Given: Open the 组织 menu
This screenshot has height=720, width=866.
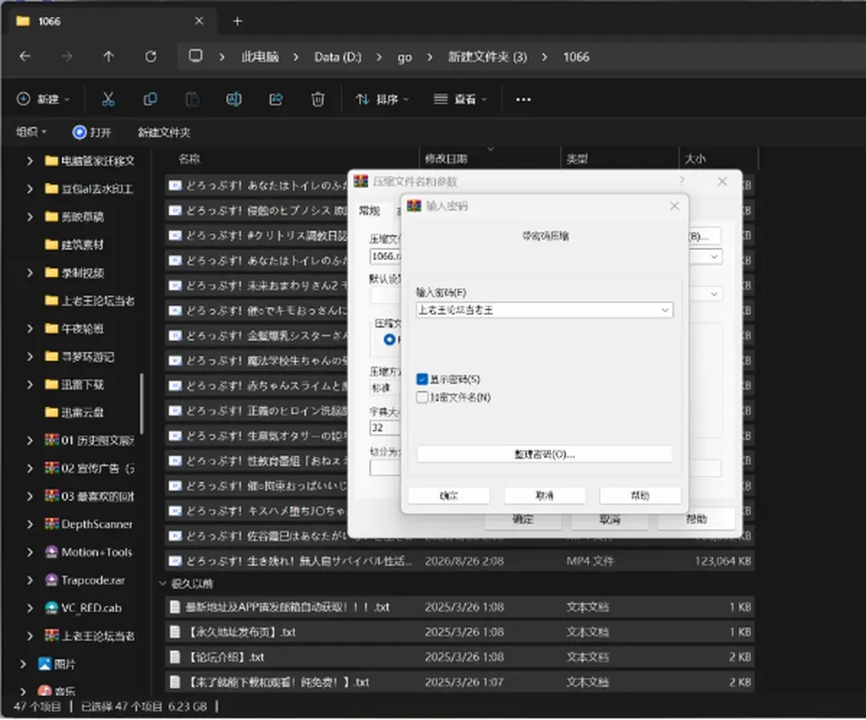Looking at the screenshot, I should coord(31,132).
